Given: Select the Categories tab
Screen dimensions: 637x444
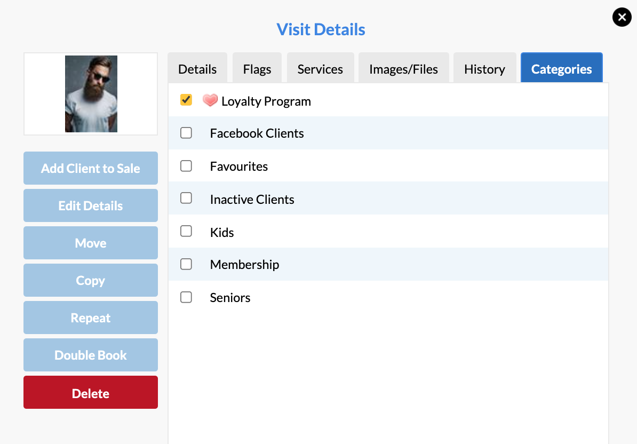Looking at the screenshot, I should coord(561,68).
